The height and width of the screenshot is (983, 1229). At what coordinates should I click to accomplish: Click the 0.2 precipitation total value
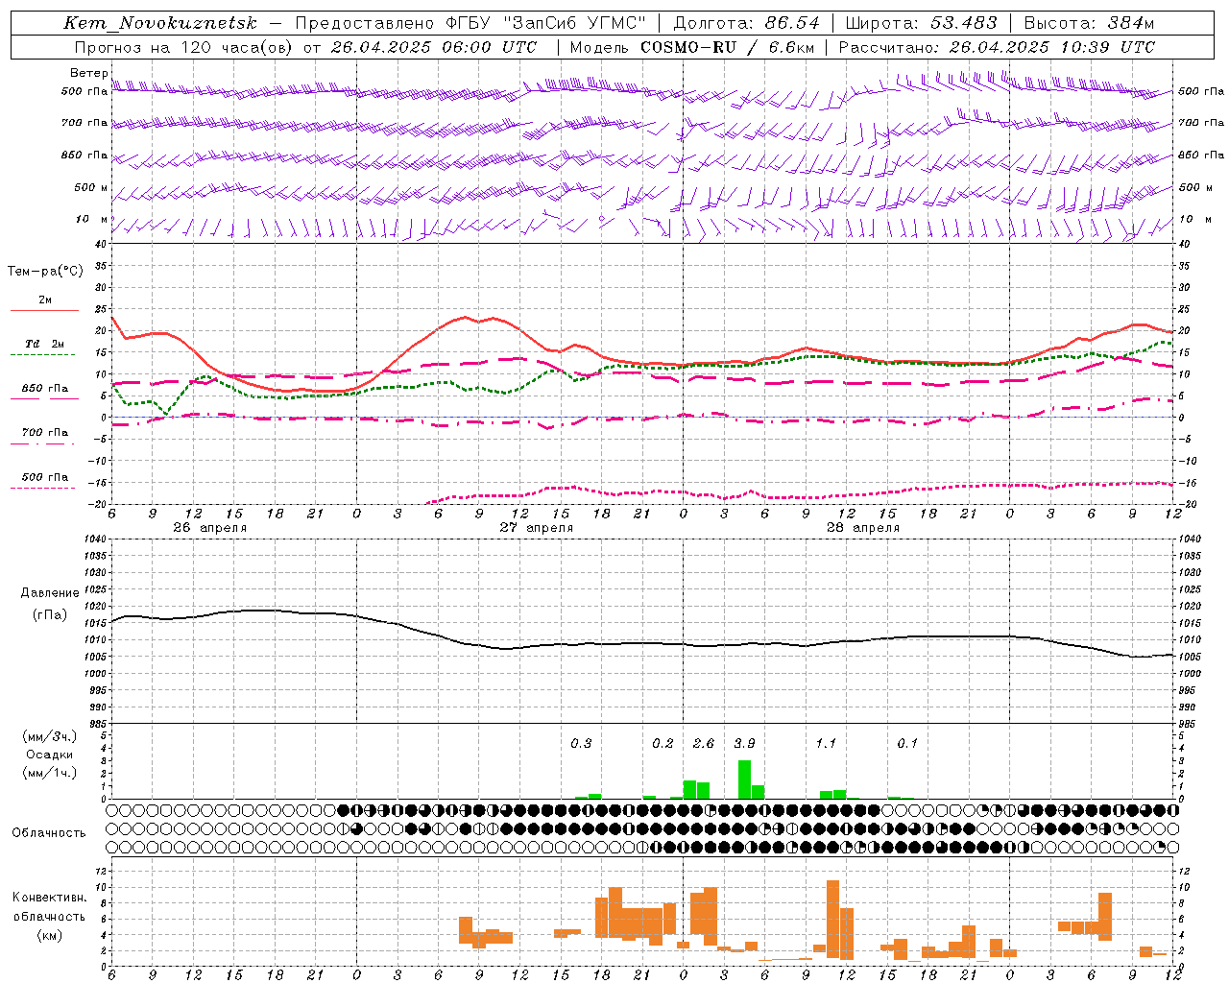coord(663,744)
